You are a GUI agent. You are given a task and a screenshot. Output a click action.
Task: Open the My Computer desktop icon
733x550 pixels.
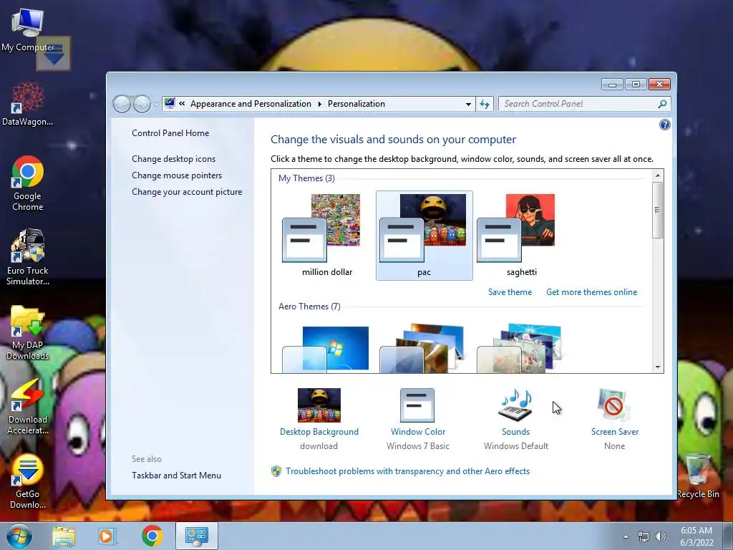[28, 29]
